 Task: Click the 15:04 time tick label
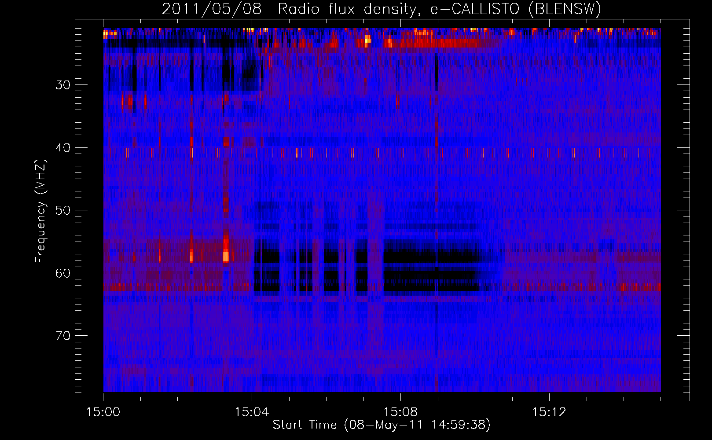(252, 412)
